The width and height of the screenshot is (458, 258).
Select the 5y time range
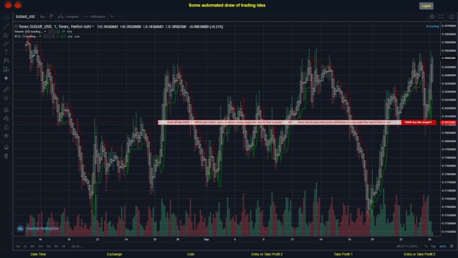click(x=18, y=246)
